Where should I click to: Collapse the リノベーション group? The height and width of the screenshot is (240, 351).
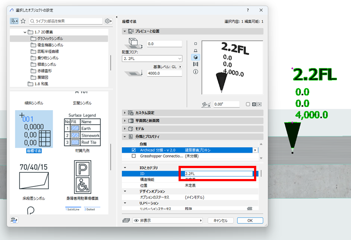coord(125,203)
